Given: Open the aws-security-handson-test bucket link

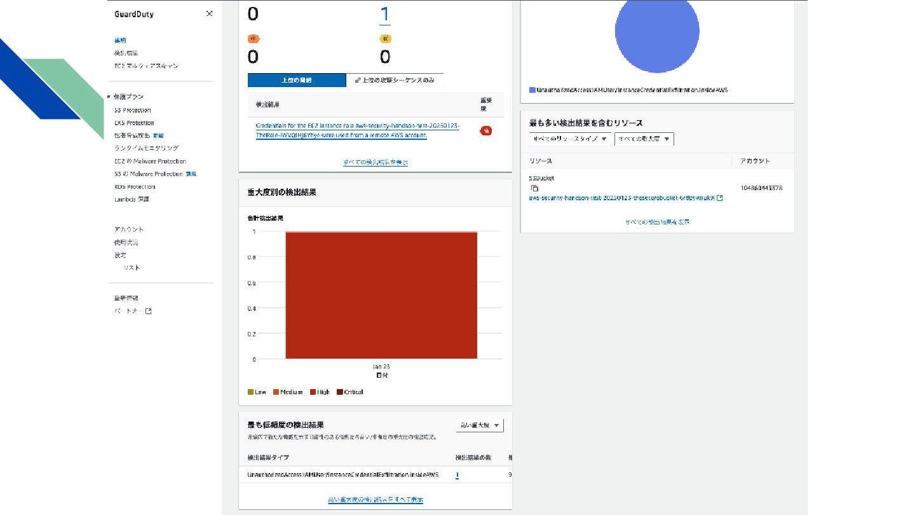Looking at the screenshot, I should click(621, 198).
